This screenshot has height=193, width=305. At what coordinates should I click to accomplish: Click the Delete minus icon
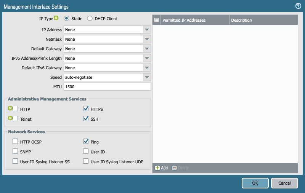pyautogui.click(x=174, y=168)
